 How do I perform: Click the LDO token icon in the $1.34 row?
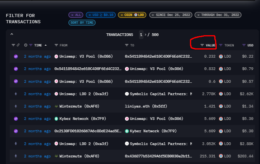coord(221,106)
